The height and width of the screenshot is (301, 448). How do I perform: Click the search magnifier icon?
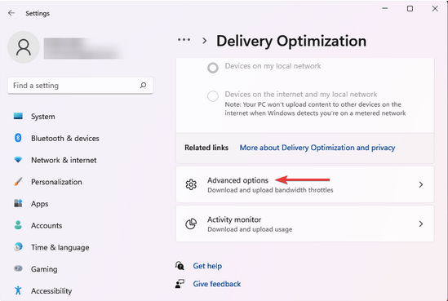tap(143, 85)
